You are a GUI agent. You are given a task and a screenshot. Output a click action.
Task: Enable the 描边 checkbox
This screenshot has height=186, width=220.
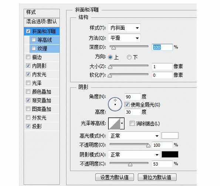click(x=28, y=57)
